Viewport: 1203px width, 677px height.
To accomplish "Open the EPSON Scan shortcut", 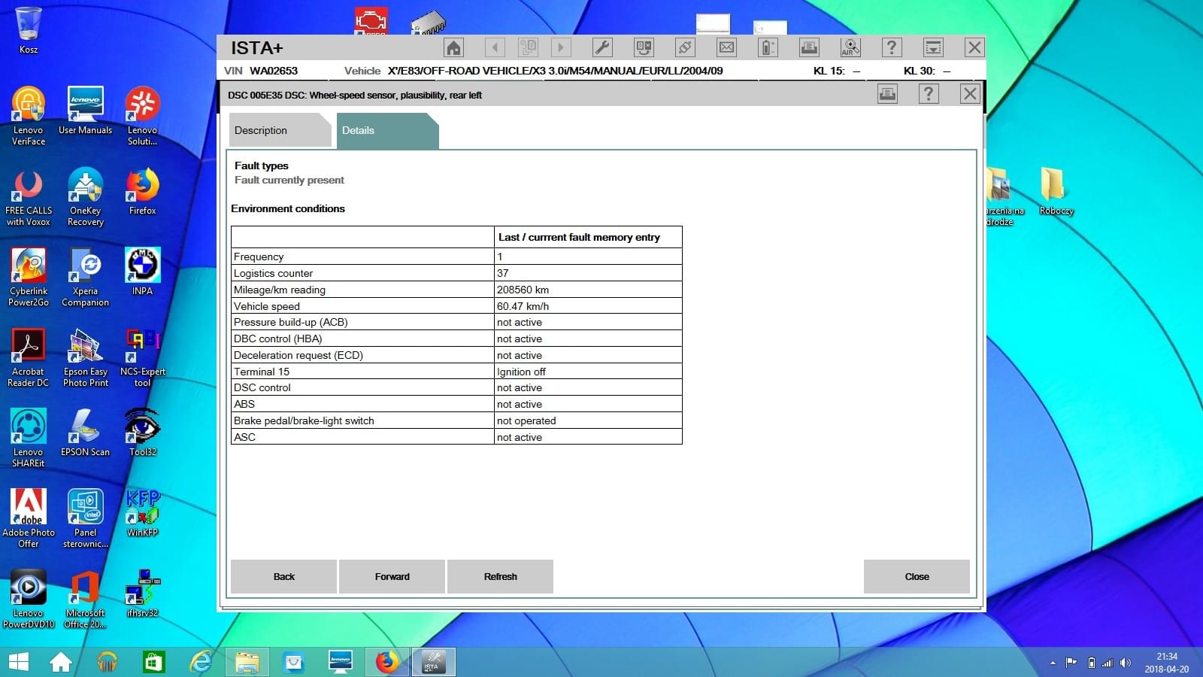I will [x=85, y=433].
